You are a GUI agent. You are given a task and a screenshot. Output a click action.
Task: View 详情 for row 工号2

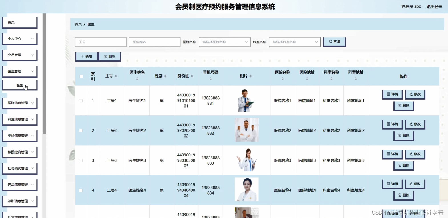[393, 124]
